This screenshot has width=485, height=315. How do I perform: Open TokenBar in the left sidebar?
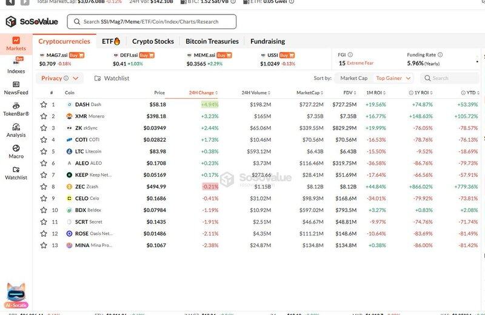(x=16, y=109)
